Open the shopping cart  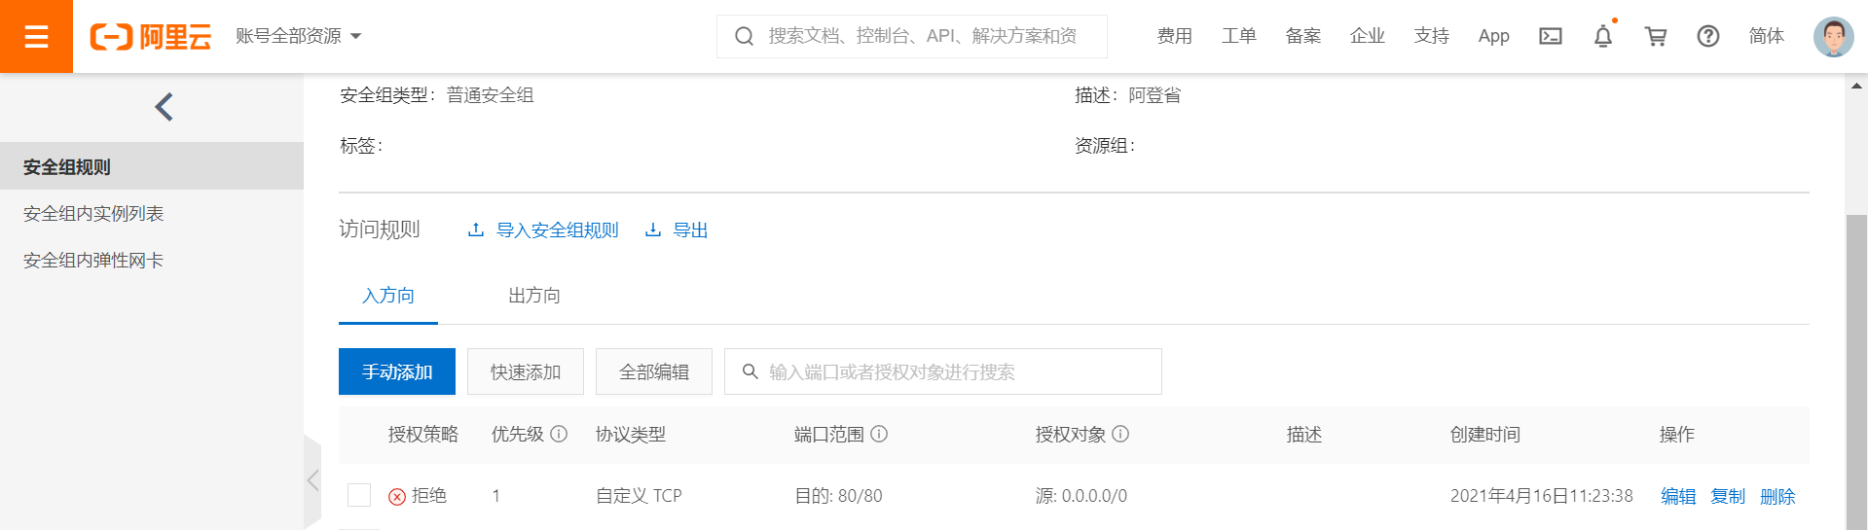1655,36
